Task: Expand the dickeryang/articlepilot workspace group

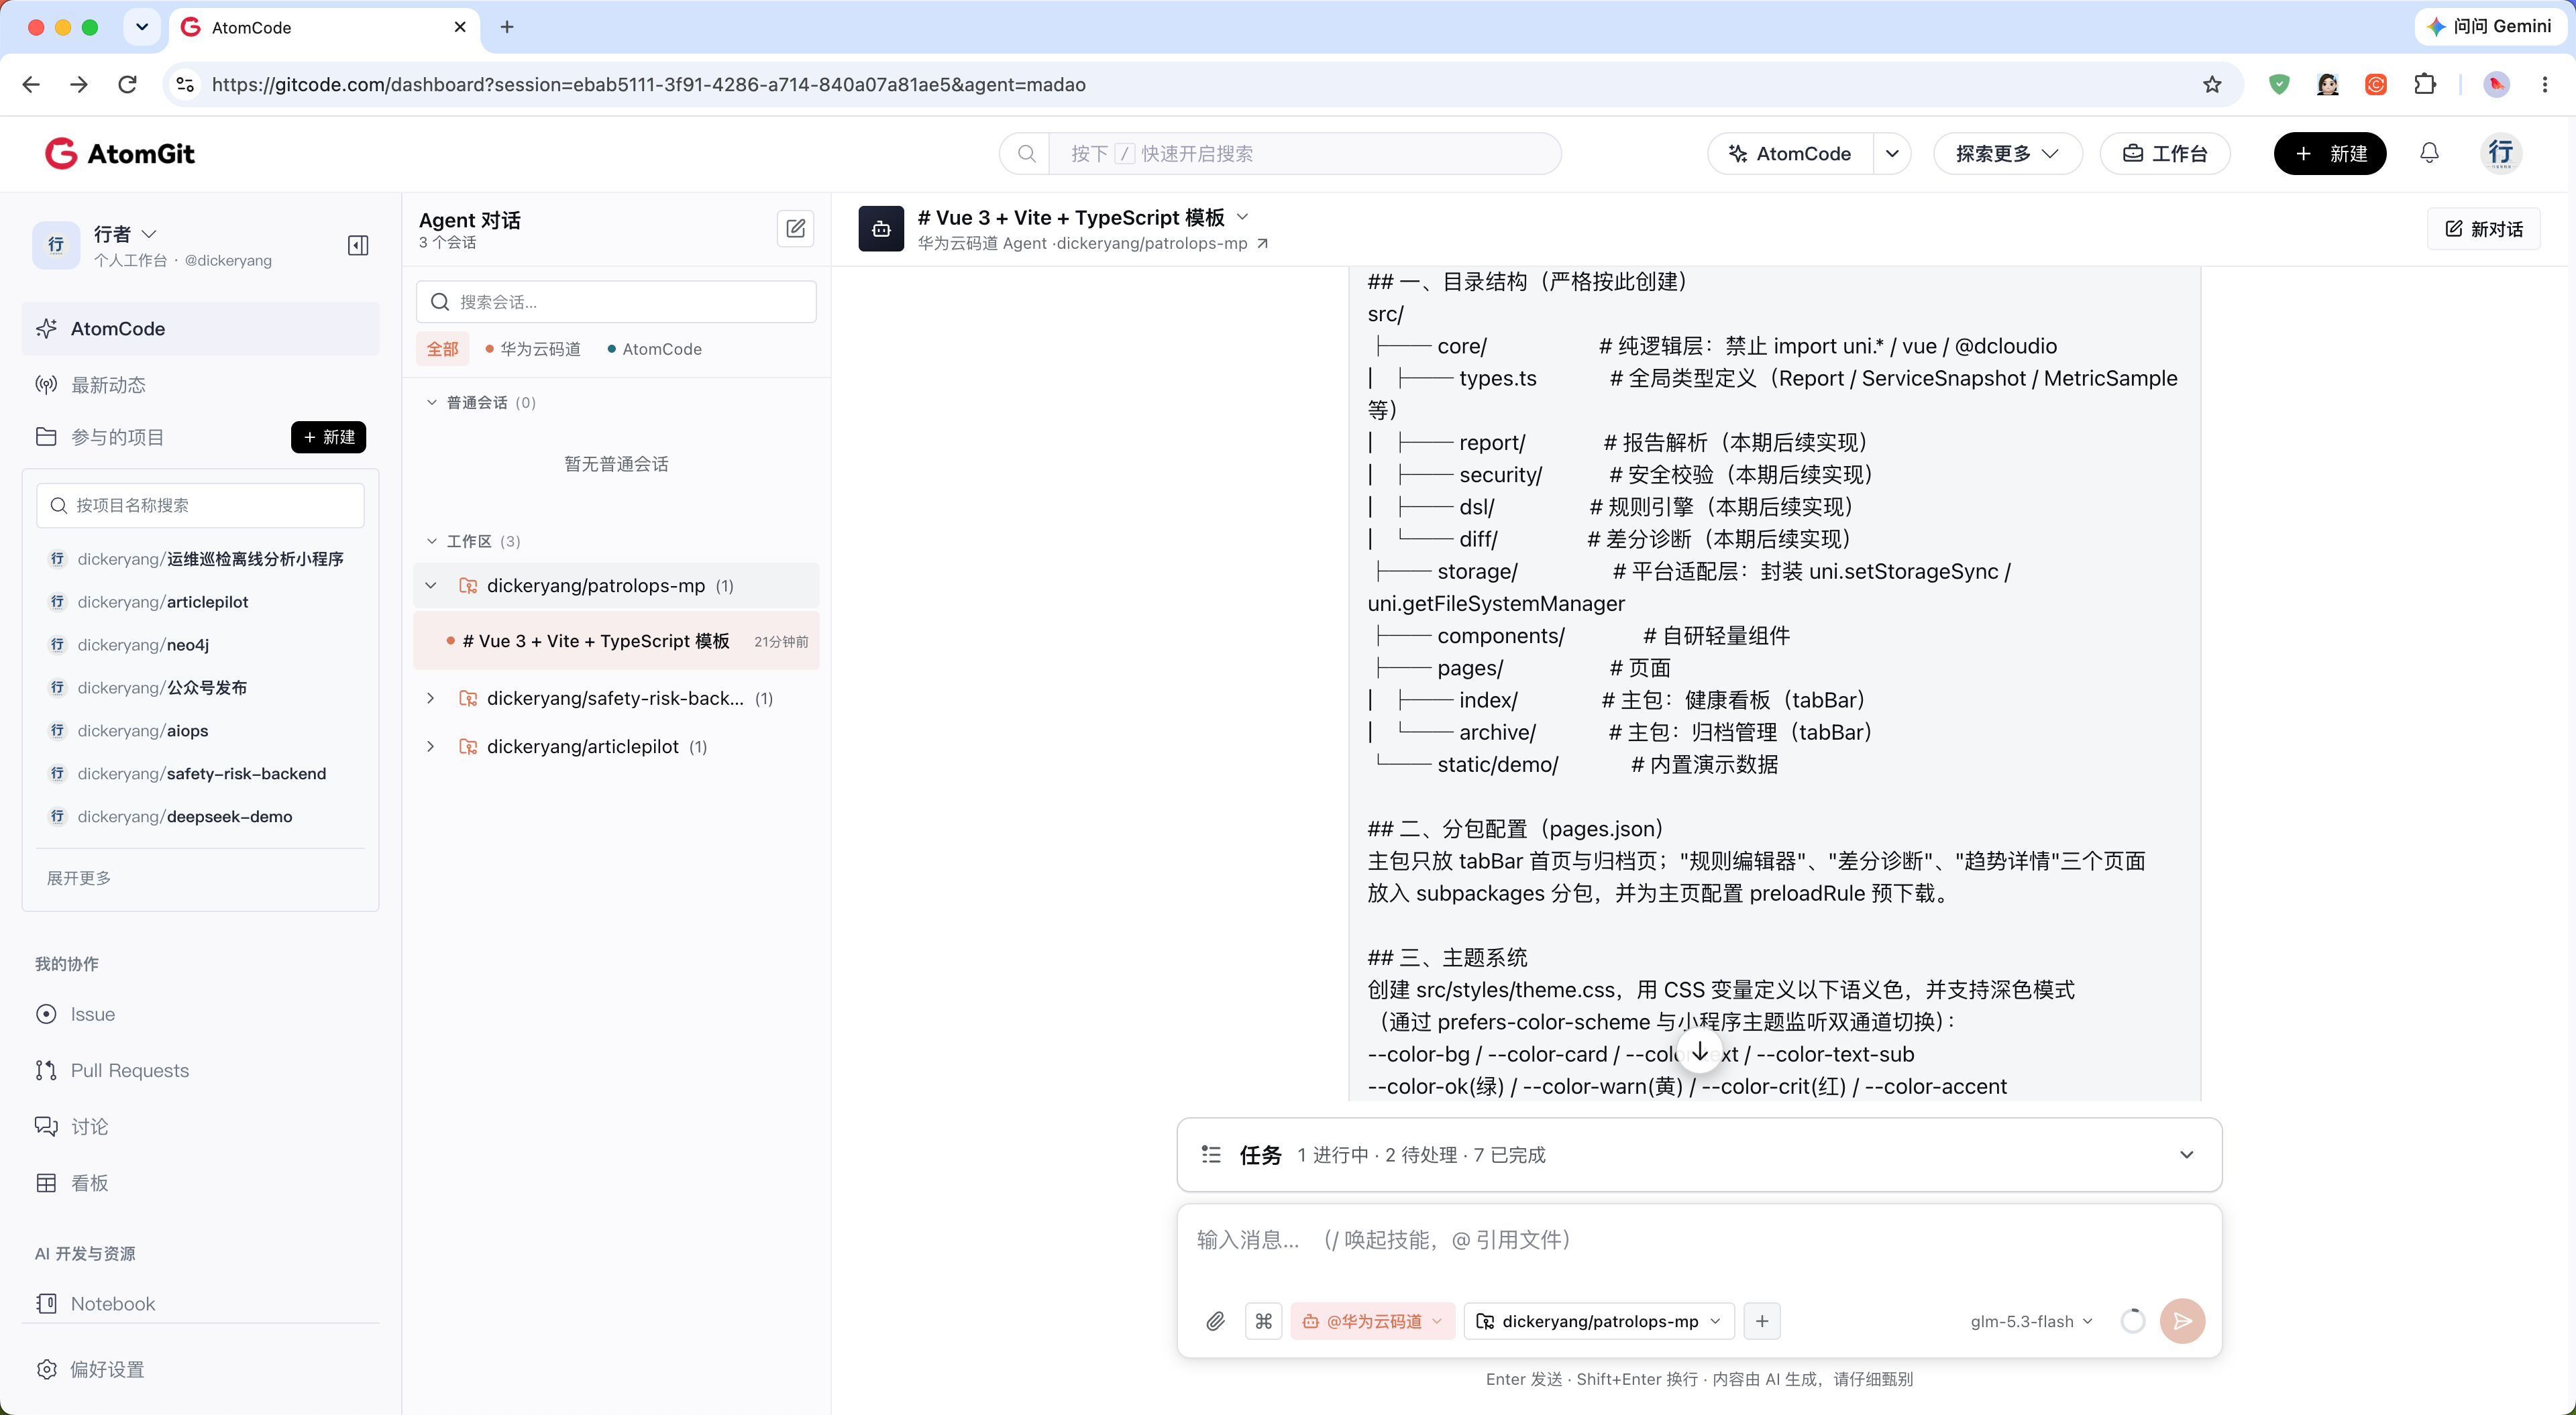Action: click(431, 746)
